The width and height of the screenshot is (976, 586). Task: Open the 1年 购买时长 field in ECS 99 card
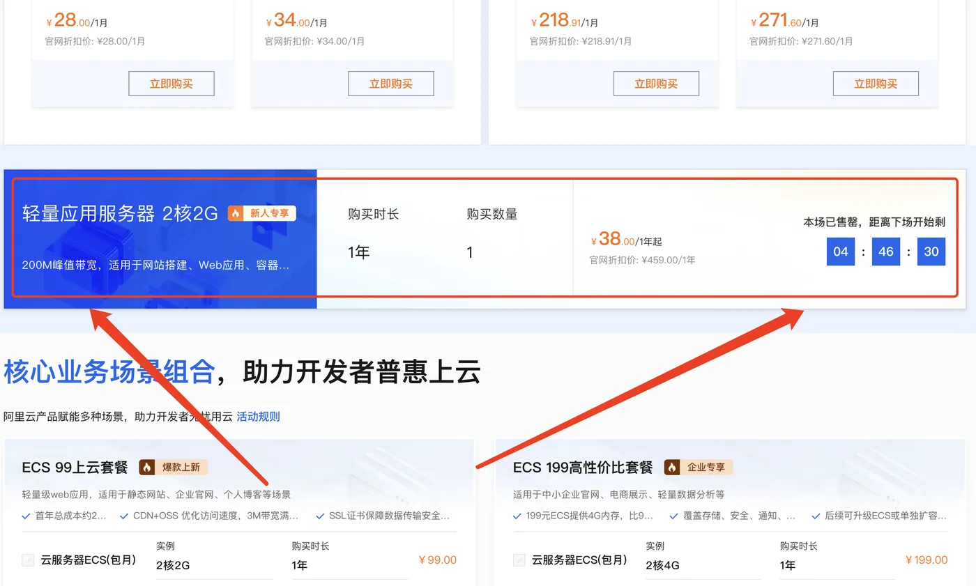(x=350, y=565)
